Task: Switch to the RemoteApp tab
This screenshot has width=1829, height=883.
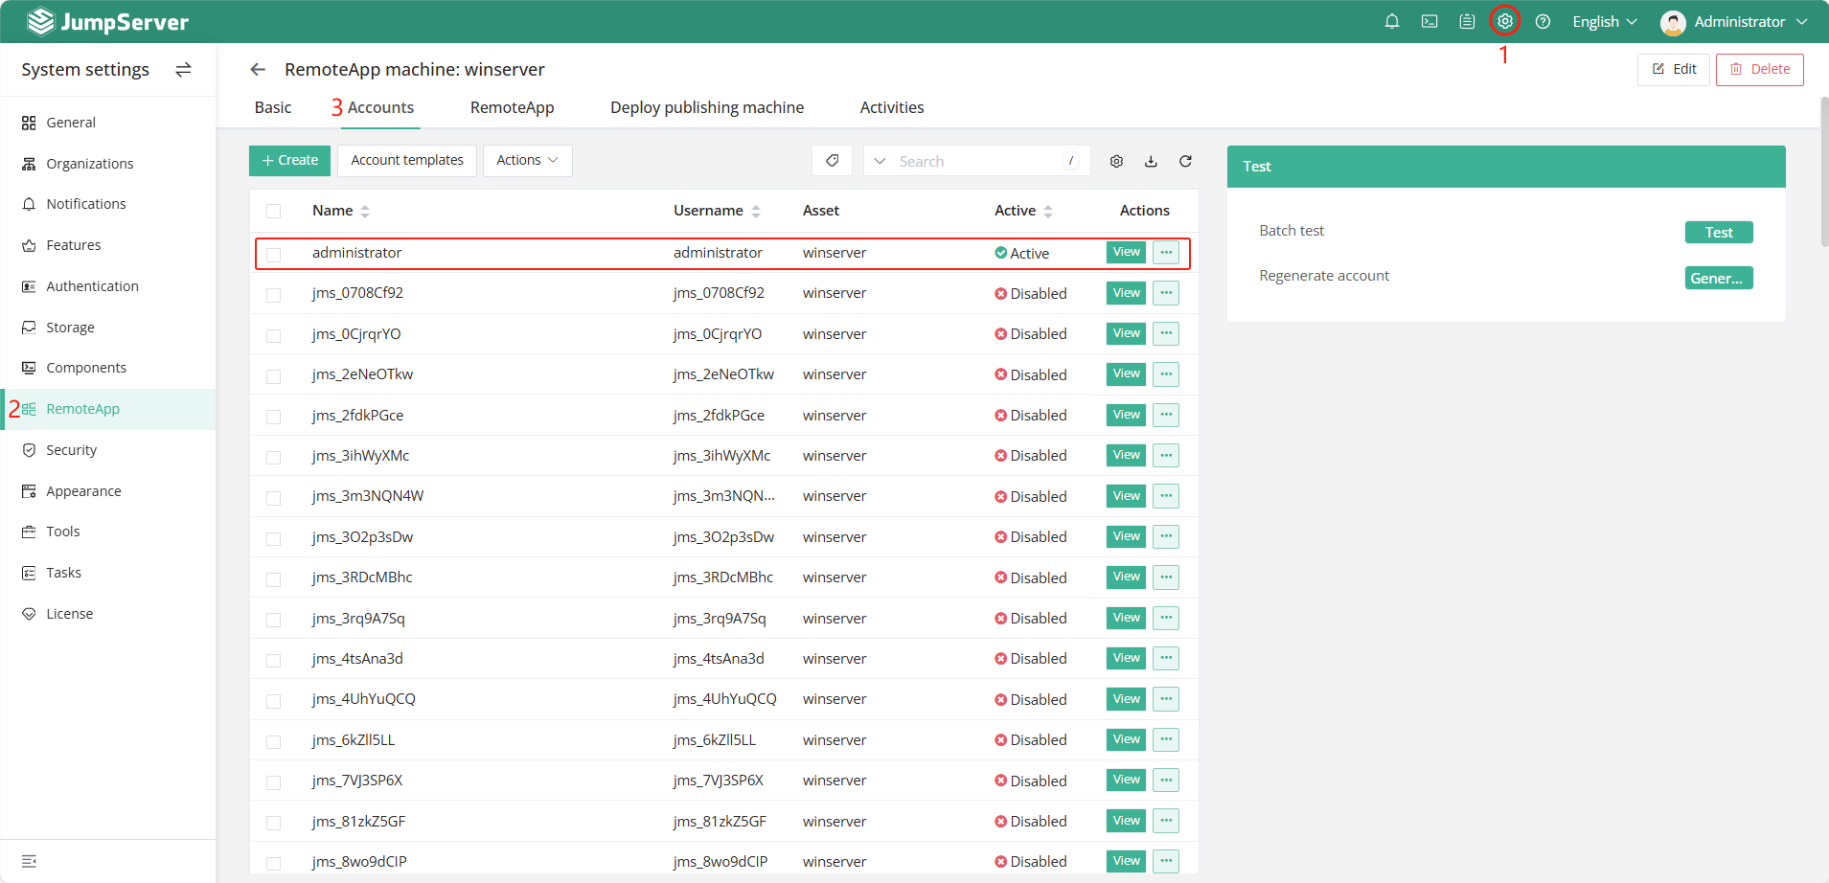Action: pos(513,107)
